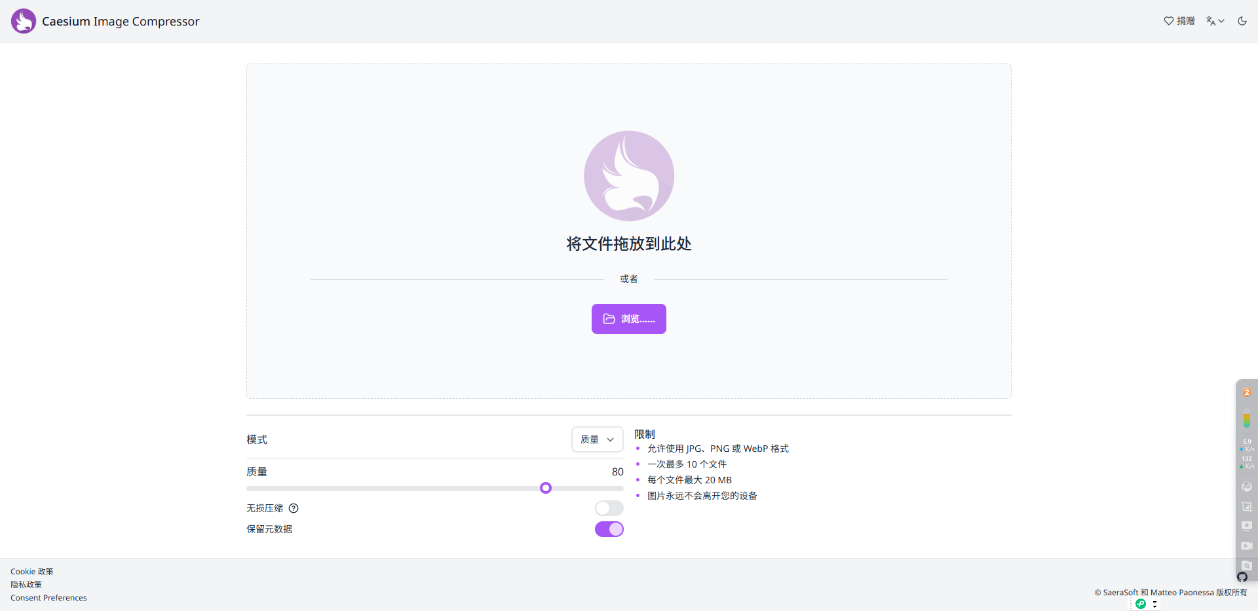The height and width of the screenshot is (611, 1258).
Task: Open the GitHub icon in the side panel
Action: [1244, 578]
